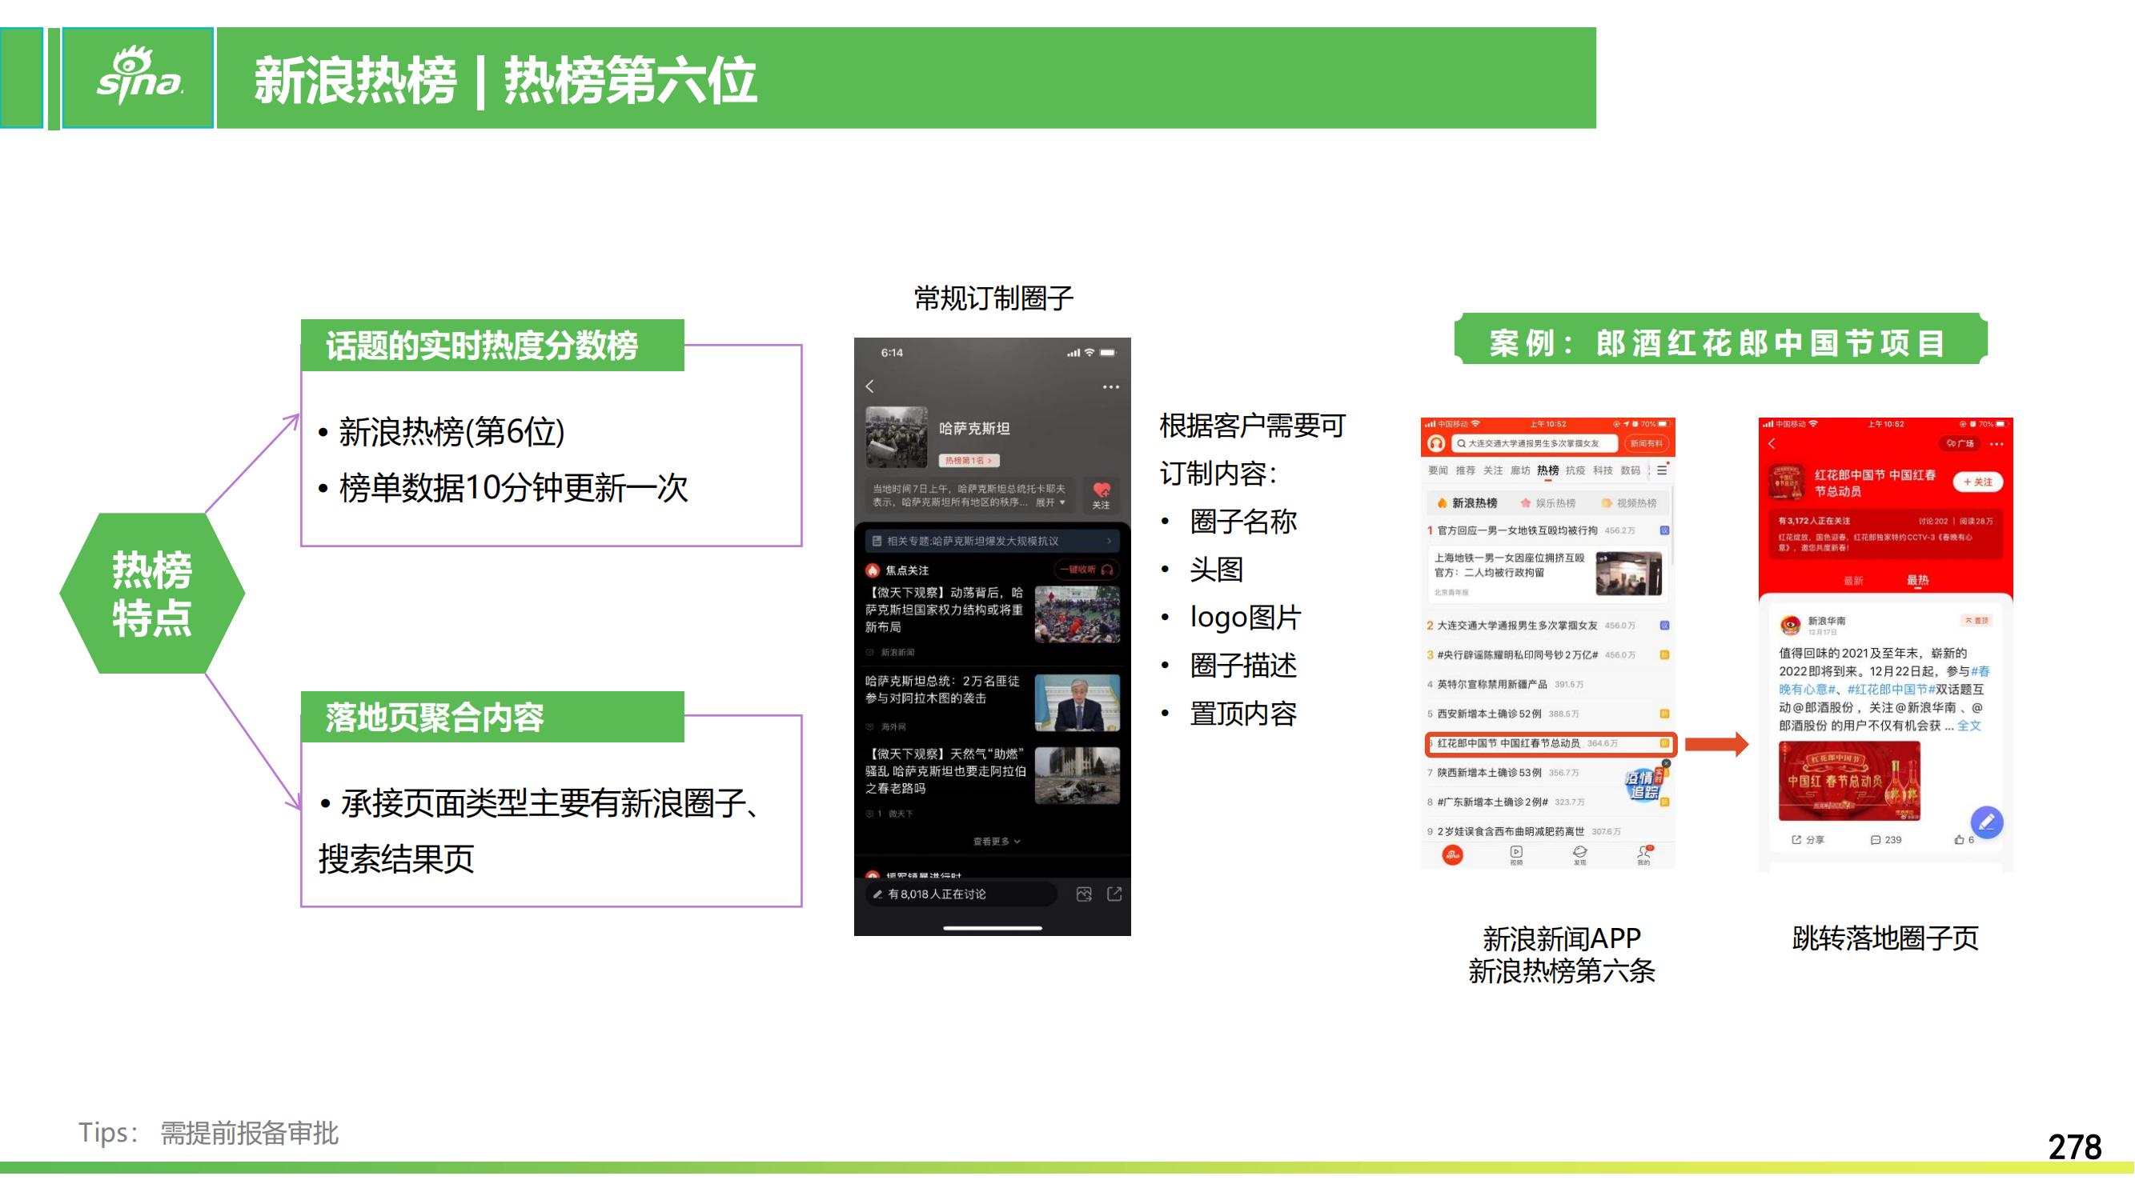Switch to the 科技 tab
This screenshot has height=1200, width=2135.
pos(1602,470)
